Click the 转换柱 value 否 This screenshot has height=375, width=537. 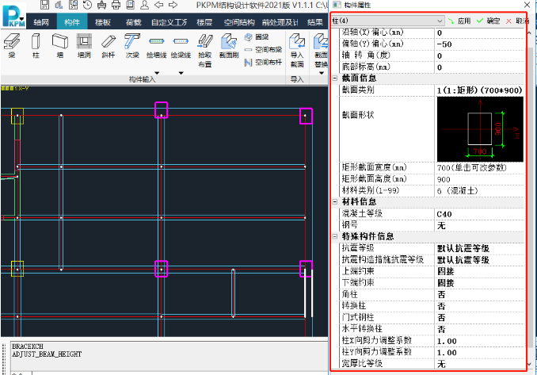pyautogui.click(x=479, y=306)
